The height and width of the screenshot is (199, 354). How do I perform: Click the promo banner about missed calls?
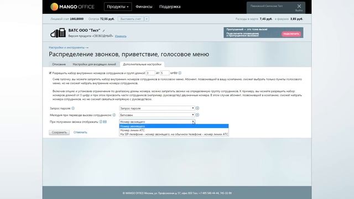coord(263,33)
